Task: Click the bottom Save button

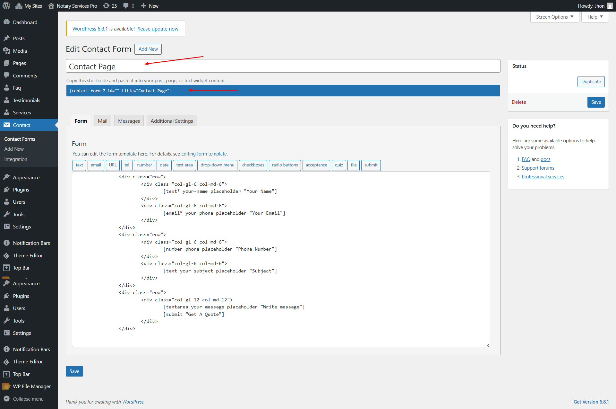Action: pos(74,371)
